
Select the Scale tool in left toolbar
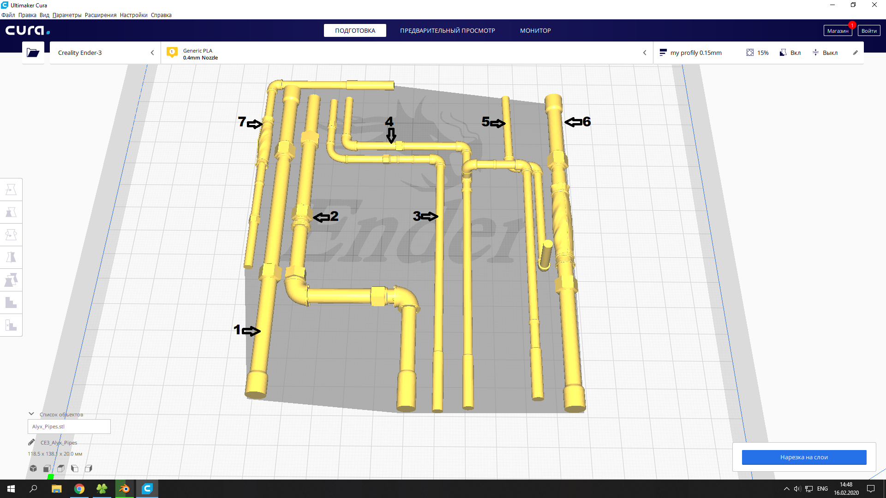(11, 212)
